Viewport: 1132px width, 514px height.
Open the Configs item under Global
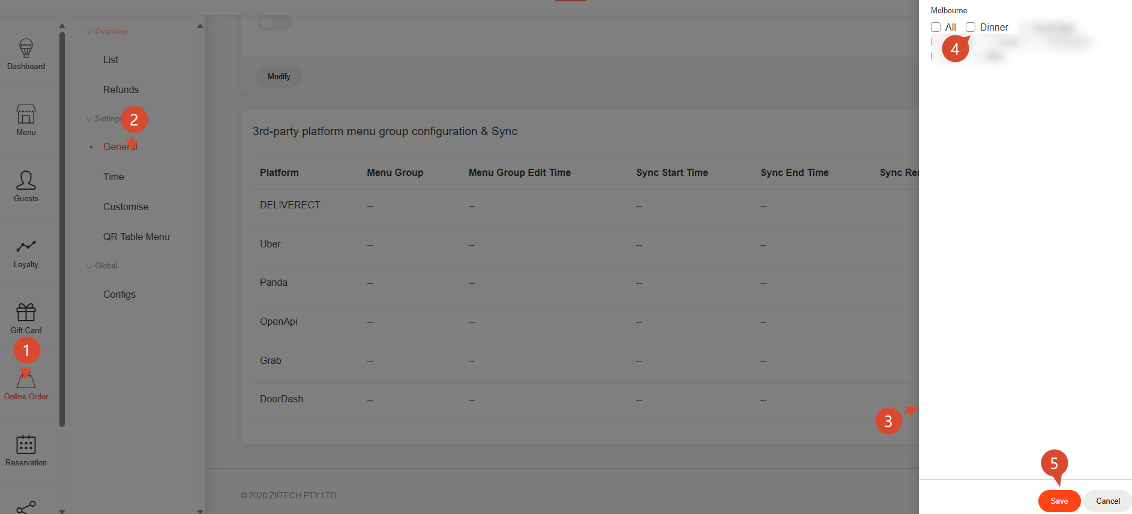(x=119, y=294)
